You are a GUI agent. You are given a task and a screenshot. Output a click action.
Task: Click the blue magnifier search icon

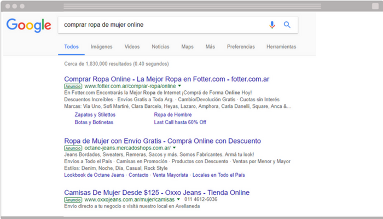tap(287, 25)
